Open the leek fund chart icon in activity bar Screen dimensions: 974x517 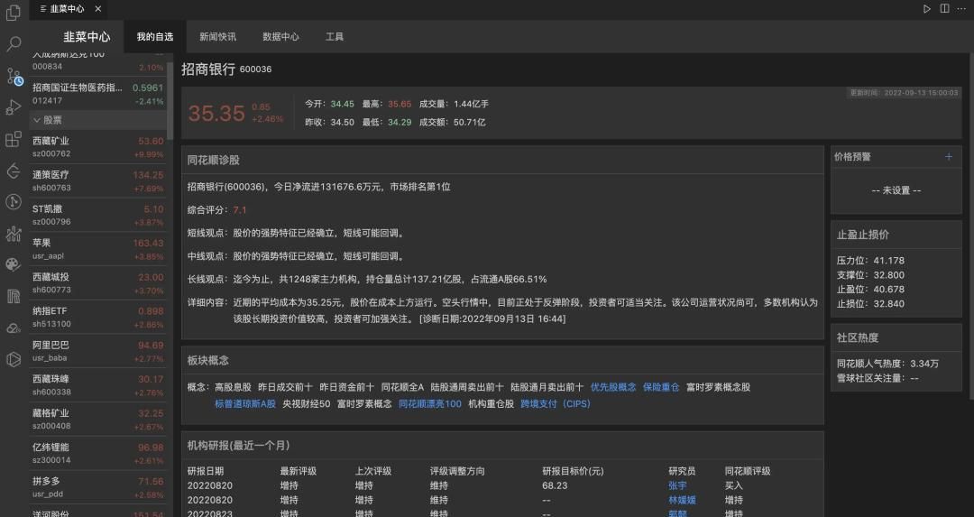click(x=13, y=233)
